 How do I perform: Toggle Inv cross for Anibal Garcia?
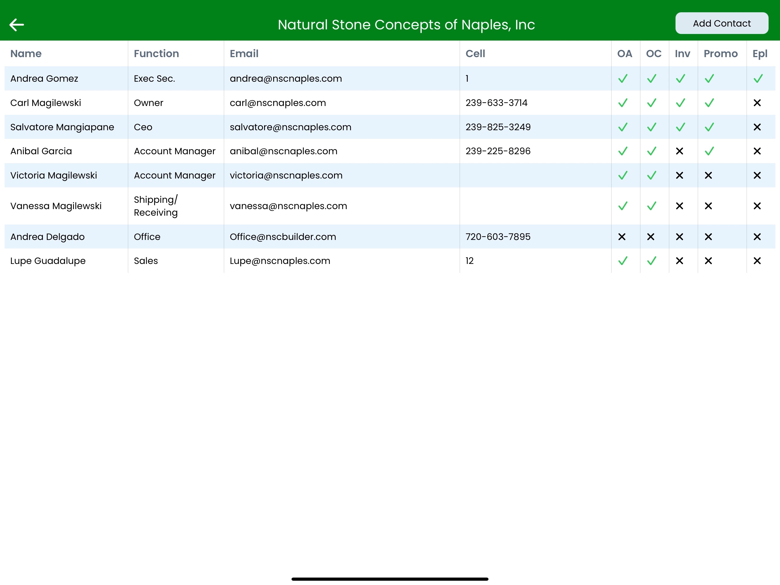(680, 151)
